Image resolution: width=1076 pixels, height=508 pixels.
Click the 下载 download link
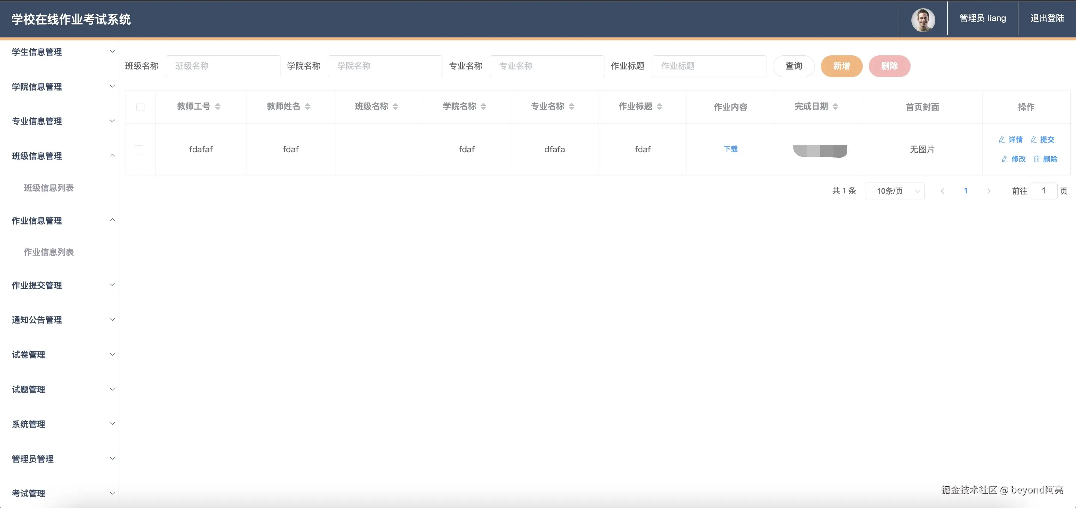[x=730, y=149]
